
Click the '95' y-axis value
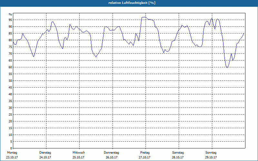[x=10, y=20]
